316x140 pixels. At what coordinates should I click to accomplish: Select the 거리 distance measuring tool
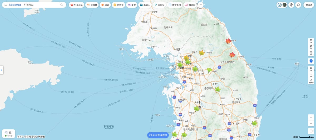click(311, 41)
